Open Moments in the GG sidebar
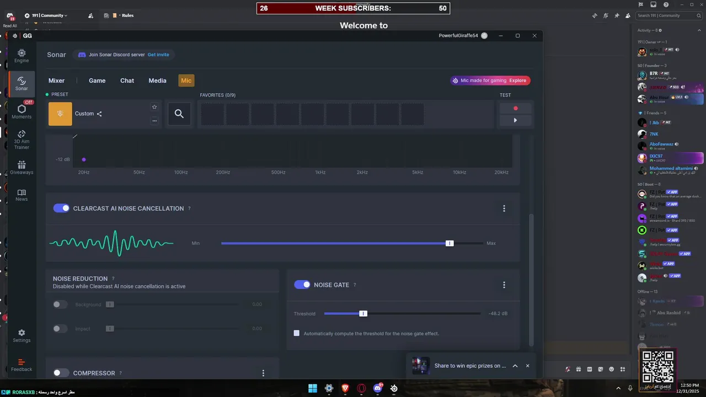 22,112
